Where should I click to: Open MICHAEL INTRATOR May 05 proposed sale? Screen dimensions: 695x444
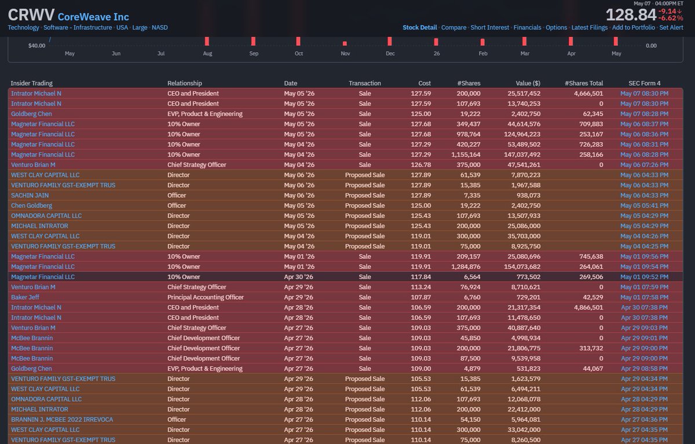pos(39,226)
